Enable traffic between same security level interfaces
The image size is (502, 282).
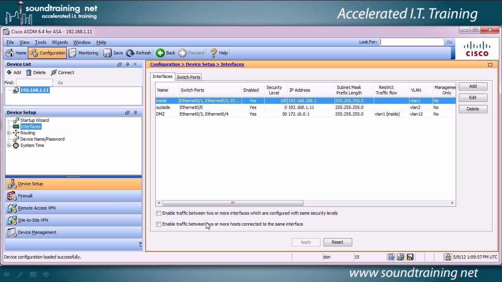(159, 213)
